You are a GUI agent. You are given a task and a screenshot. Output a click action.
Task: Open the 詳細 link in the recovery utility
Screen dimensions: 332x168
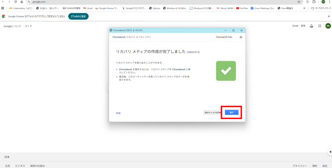pos(118,113)
